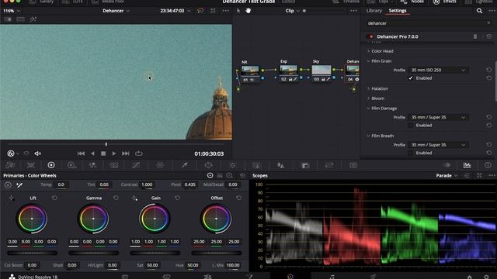Open the 116% viewer zoom dropdown

12,11
